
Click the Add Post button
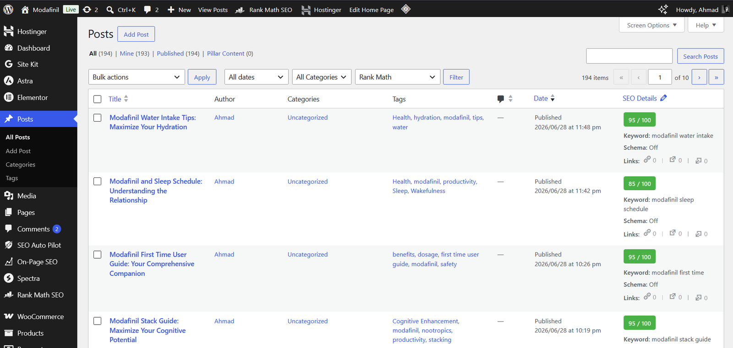click(x=136, y=34)
